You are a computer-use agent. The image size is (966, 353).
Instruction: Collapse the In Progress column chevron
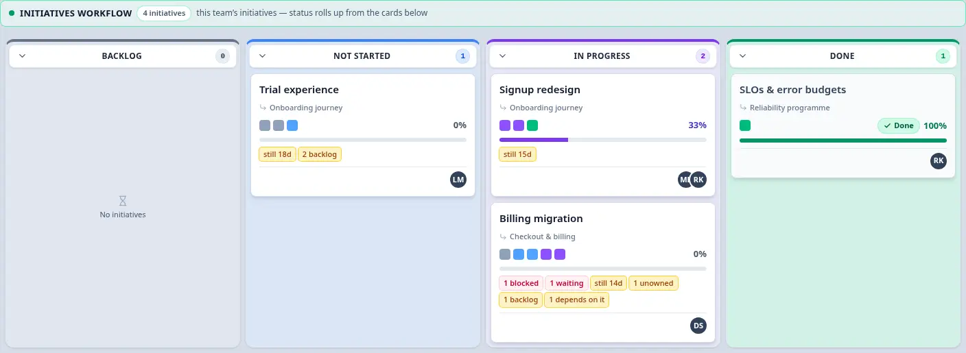(502, 56)
